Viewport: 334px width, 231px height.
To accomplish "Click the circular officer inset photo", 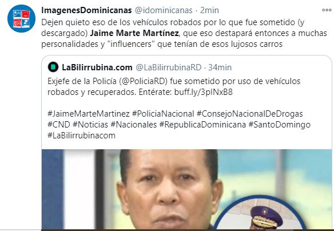I will coord(259,213).
